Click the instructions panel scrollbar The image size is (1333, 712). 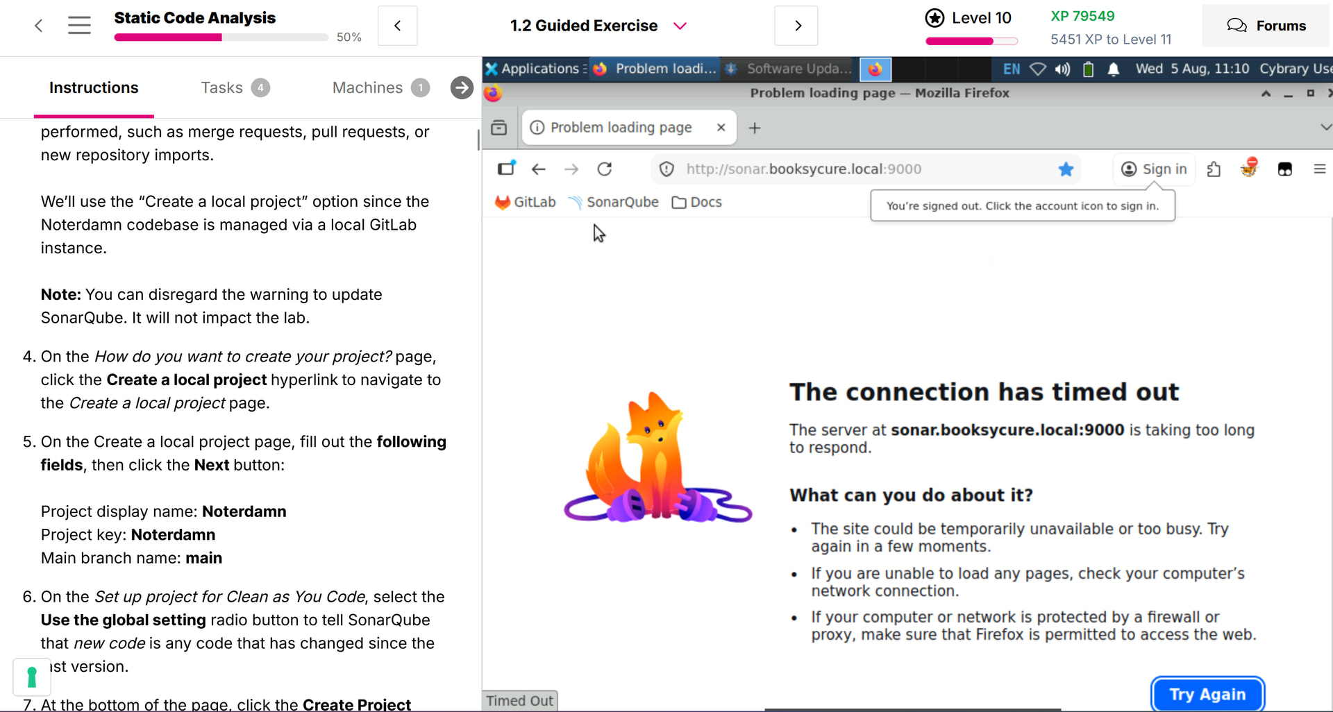tap(478, 139)
